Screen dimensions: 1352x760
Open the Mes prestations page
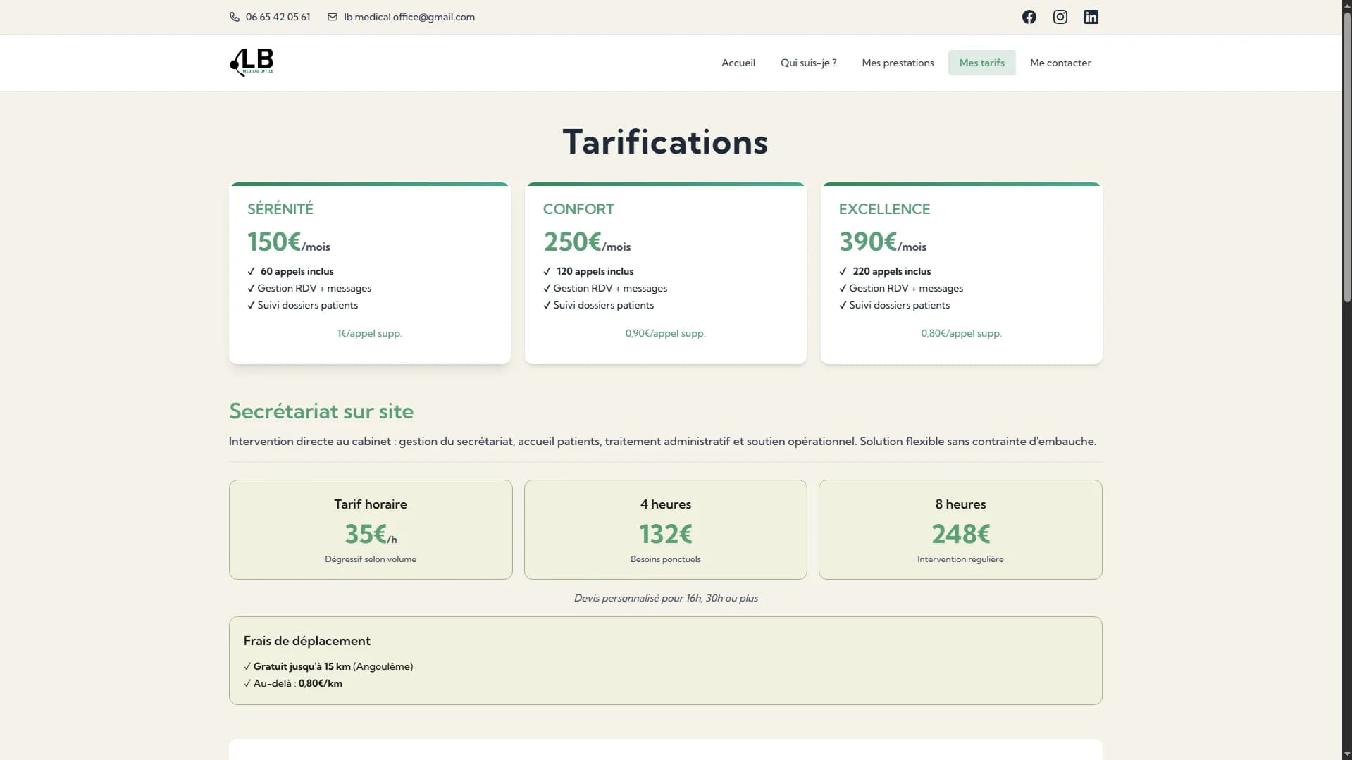898,63
